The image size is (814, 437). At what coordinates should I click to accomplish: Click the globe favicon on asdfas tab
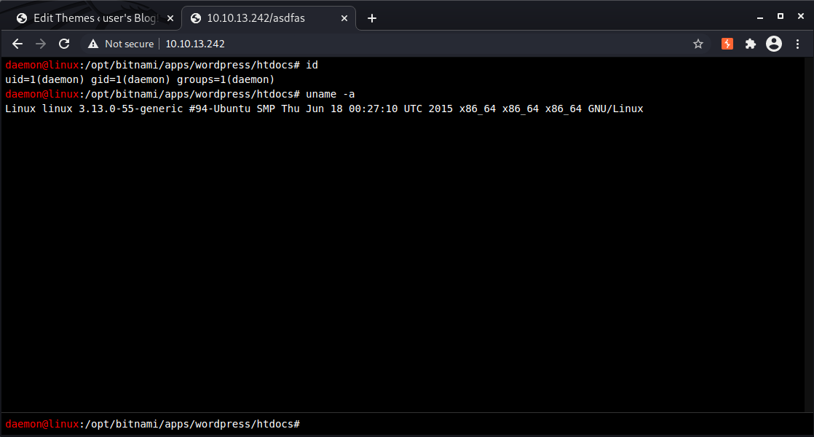tap(196, 18)
